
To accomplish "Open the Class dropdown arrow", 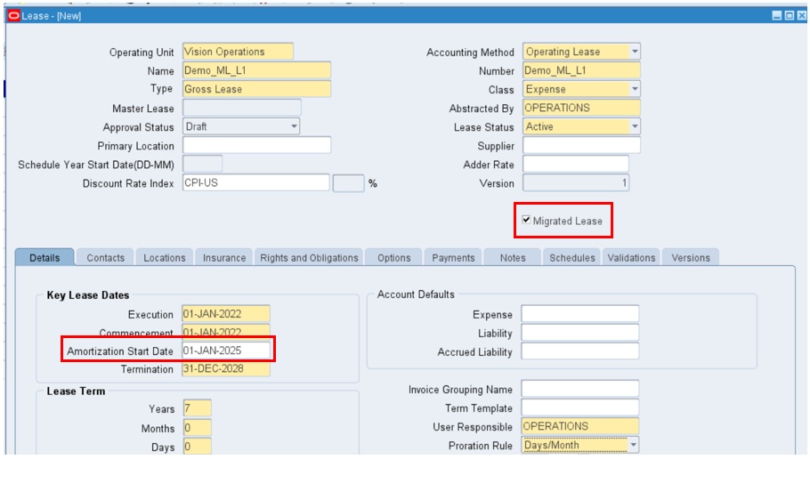I will coord(635,89).
